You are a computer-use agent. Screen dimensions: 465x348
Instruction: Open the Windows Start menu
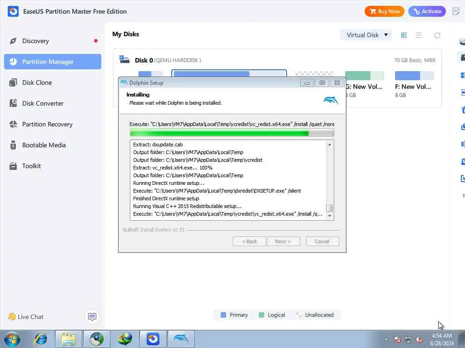click(x=12, y=339)
